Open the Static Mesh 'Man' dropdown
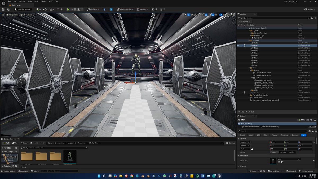 coord(289,159)
